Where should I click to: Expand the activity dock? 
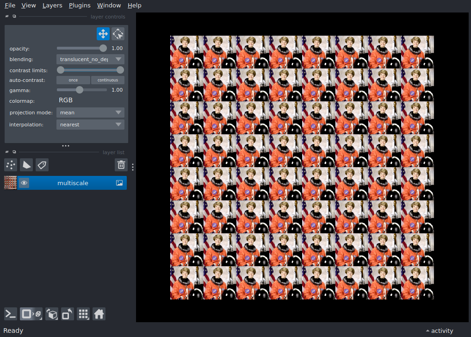tap(439, 331)
